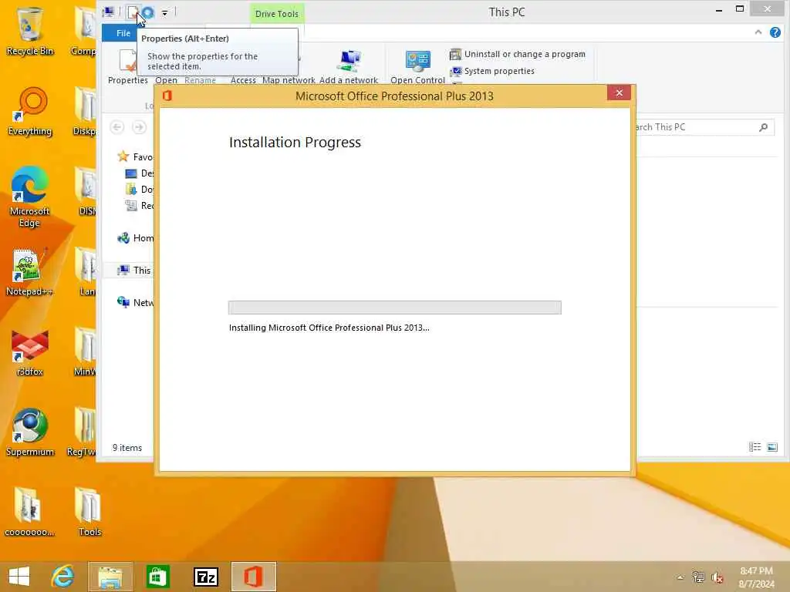Click the Map network drive label
Screen dimensions: 790x592
tap(289, 80)
